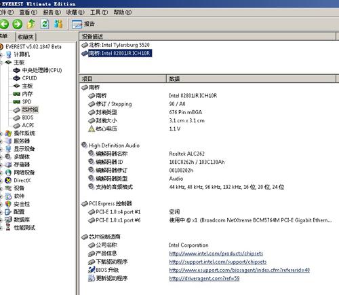The width and height of the screenshot is (339, 295).
Task: Expand the 存储器 tree node
Action: point(1,165)
